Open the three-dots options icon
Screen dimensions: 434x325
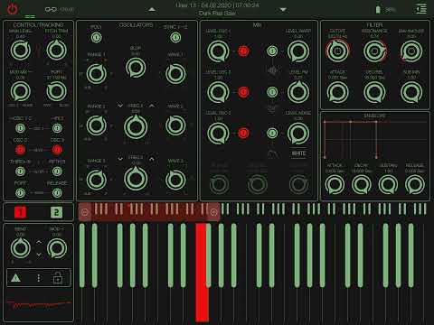[x=39, y=278]
